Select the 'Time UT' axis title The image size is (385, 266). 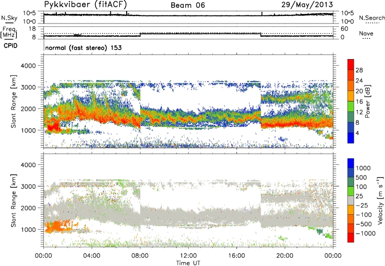[188, 263]
